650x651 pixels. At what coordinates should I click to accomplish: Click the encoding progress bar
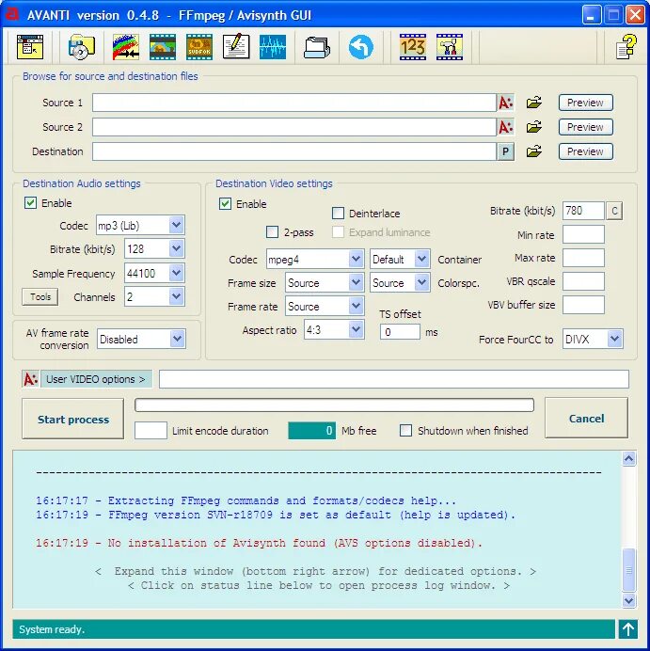pos(334,405)
